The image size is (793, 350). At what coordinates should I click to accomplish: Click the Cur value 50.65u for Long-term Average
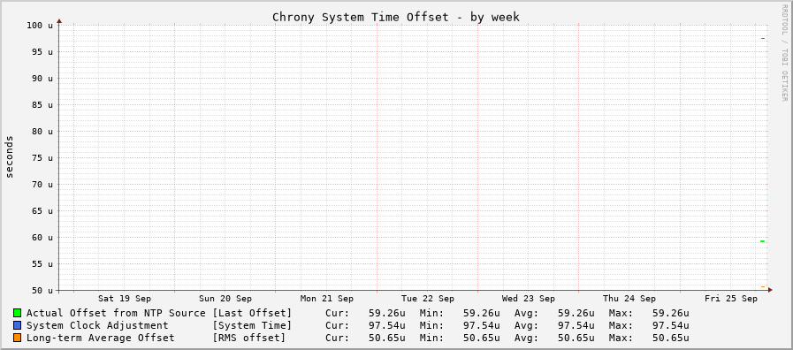pos(387,338)
